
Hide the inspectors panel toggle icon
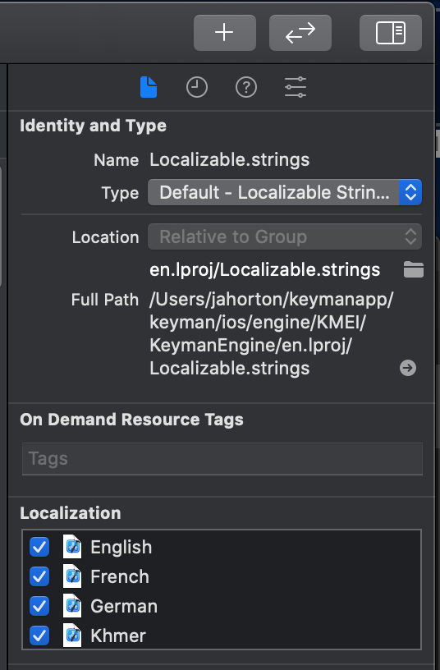[391, 33]
